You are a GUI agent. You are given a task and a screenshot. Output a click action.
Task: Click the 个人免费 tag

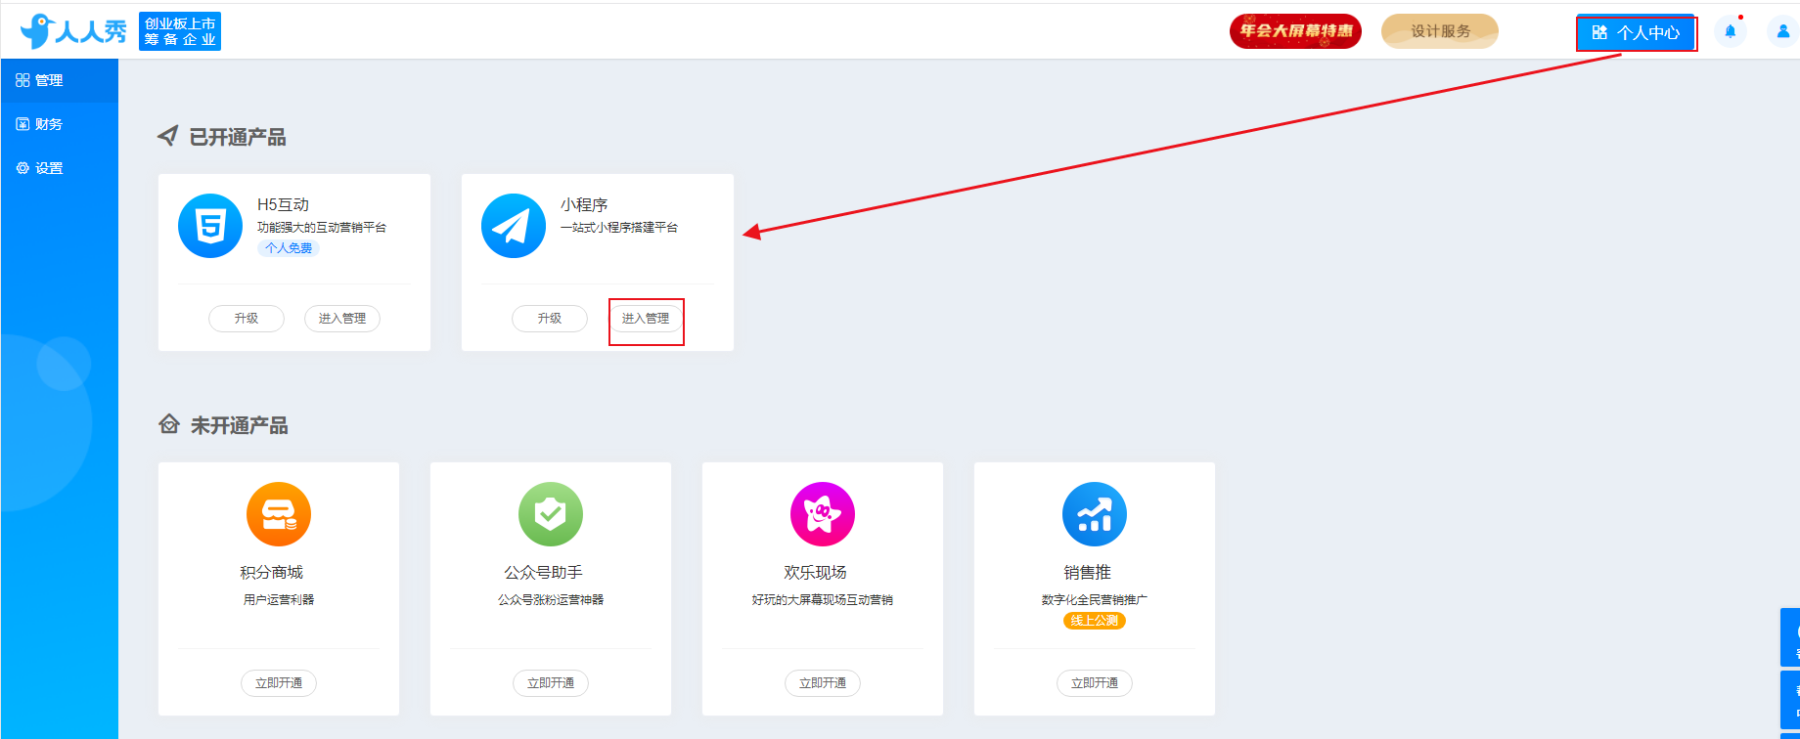point(289,248)
